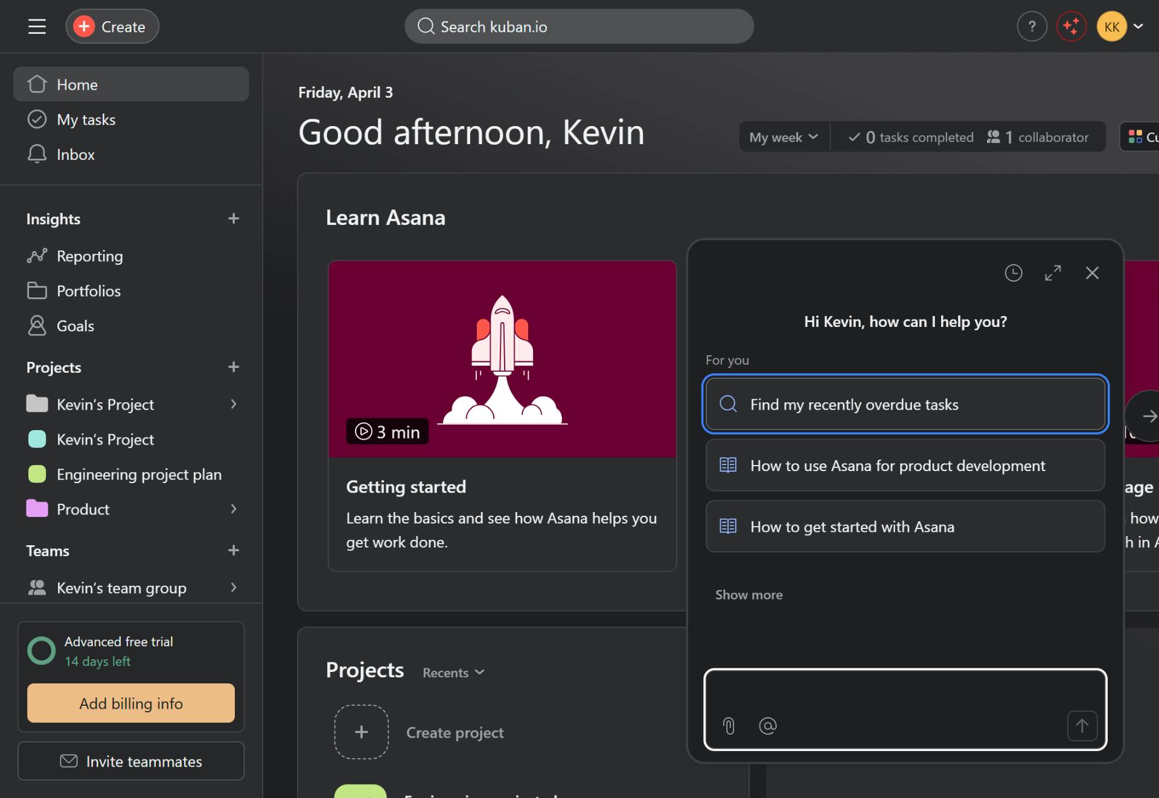Click the Customize widgets button
1159x798 pixels.
(1140, 137)
